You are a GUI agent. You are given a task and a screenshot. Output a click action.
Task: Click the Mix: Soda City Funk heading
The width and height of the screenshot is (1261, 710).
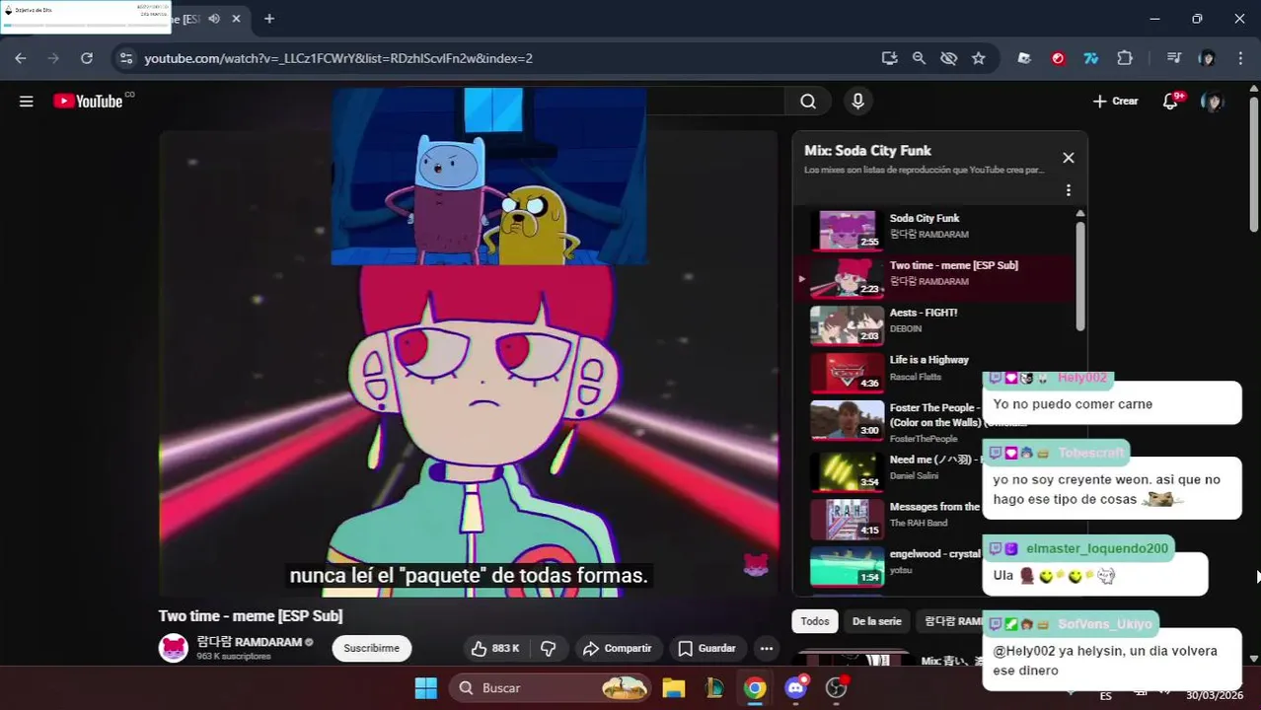click(868, 151)
